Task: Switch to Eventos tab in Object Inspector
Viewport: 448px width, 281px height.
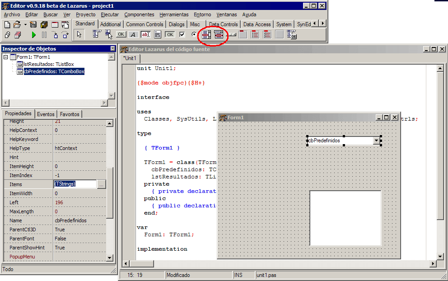Action: tap(46, 114)
